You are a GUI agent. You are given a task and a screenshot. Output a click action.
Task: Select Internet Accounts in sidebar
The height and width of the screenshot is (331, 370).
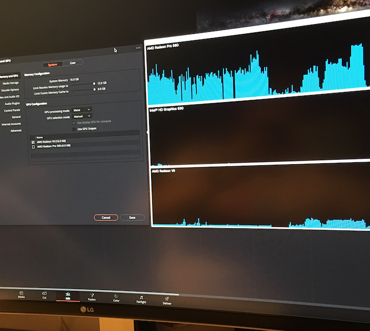pyautogui.click(x=11, y=124)
